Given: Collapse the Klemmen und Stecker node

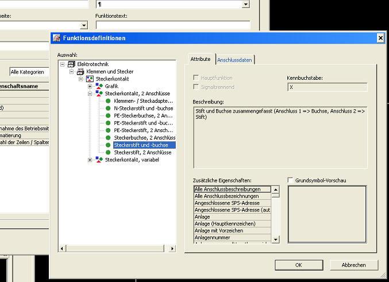Looking at the screenshot, I should [x=71, y=72].
